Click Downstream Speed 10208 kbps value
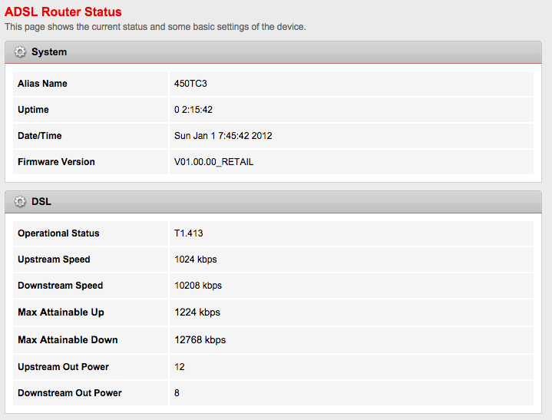The width and height of the screenshot is (552, 420). tap(198, 286)
